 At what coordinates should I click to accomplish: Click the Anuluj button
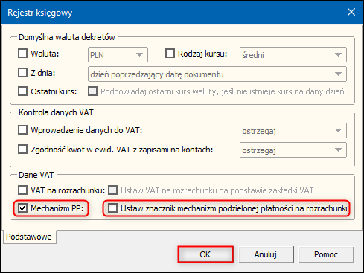[x=266, y=254]
